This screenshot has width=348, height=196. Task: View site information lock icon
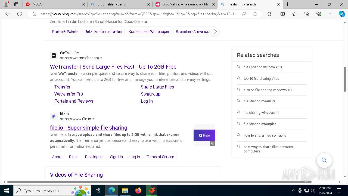click(x=34, y=14)
